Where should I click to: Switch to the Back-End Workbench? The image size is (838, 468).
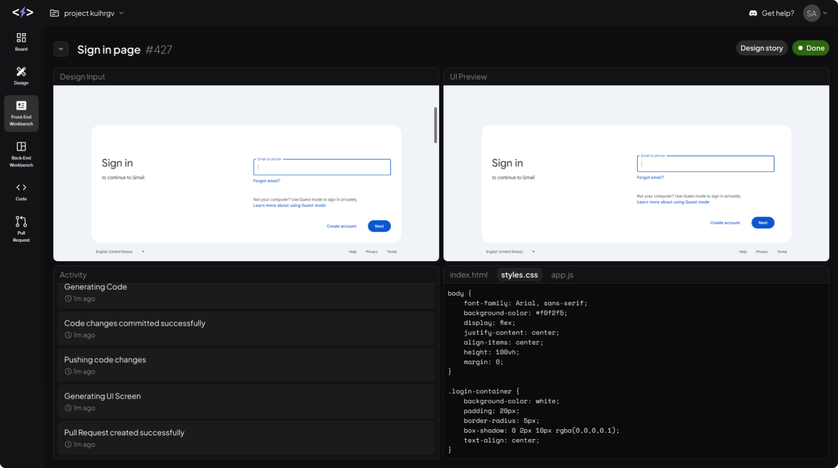tap(21, 153)
